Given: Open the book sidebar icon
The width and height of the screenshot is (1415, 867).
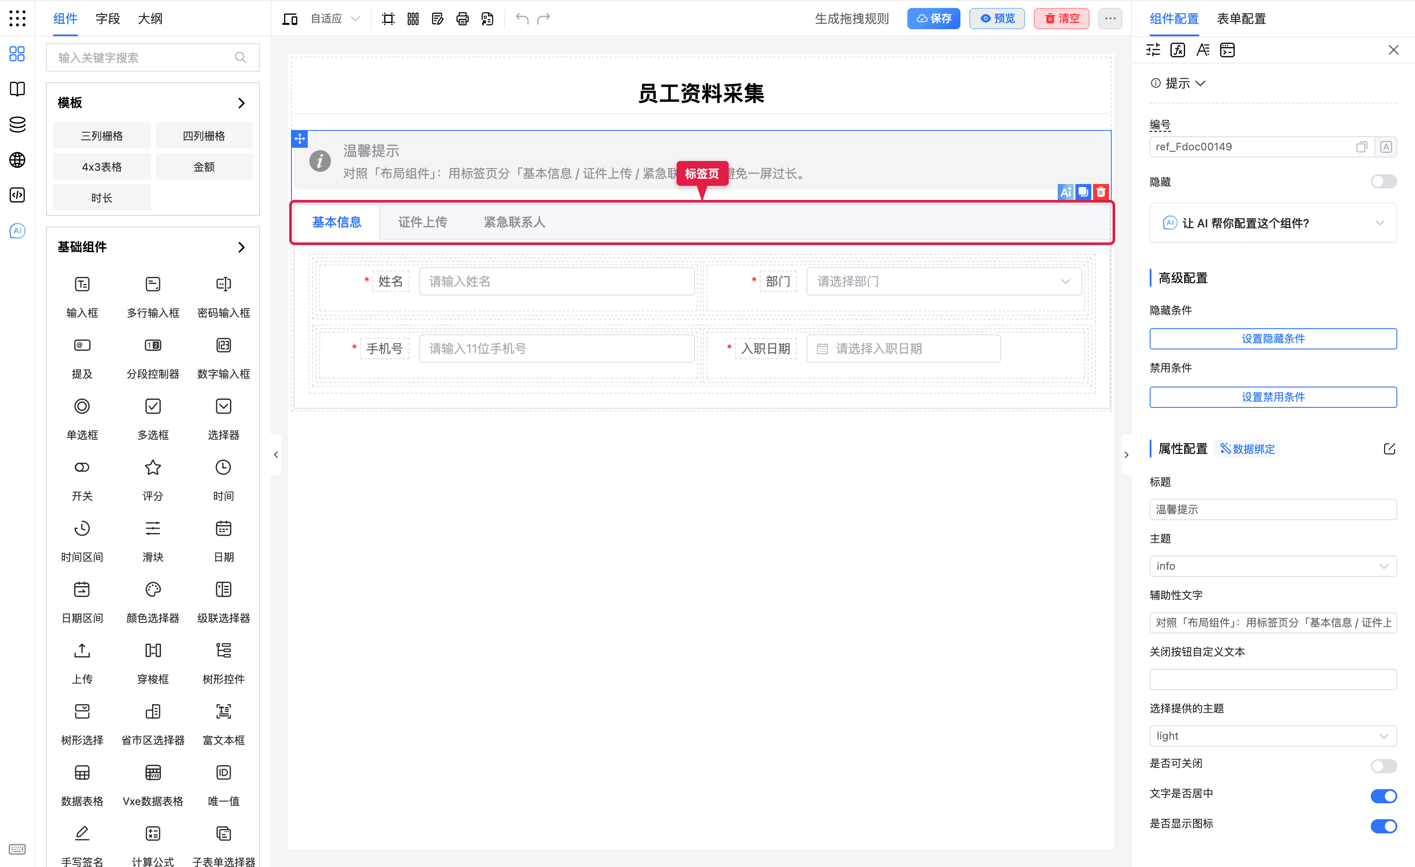Looking at the screenshot, I should (17, 89).
